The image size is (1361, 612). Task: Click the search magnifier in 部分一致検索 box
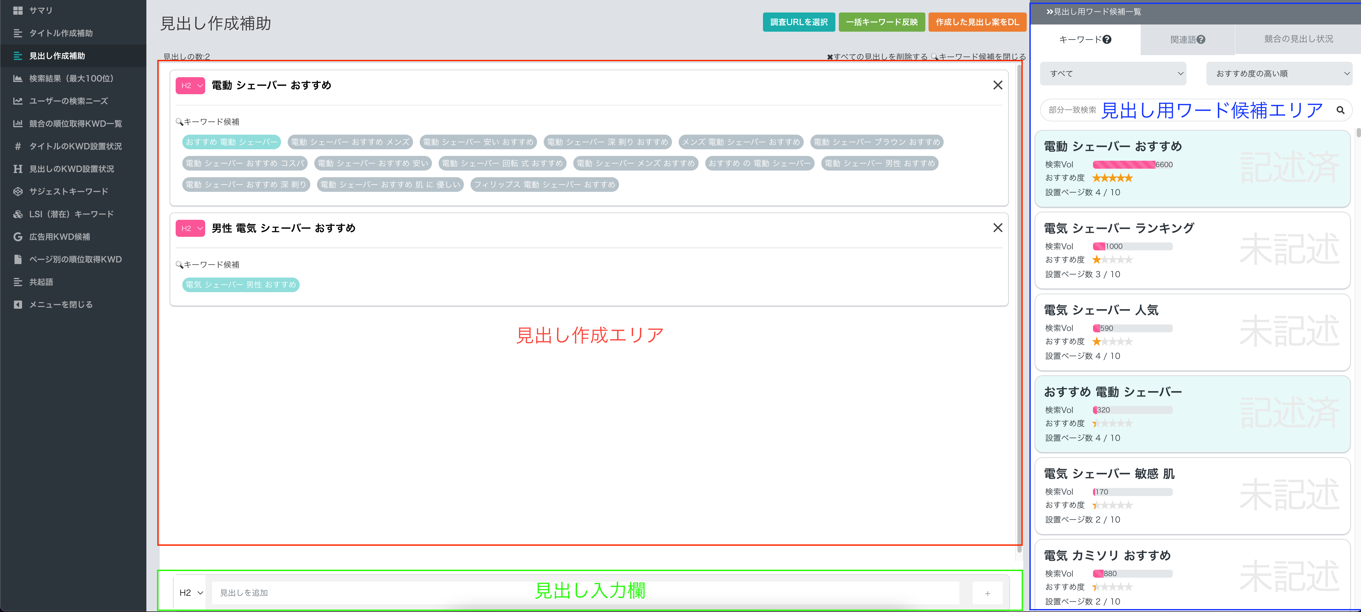1340,110
